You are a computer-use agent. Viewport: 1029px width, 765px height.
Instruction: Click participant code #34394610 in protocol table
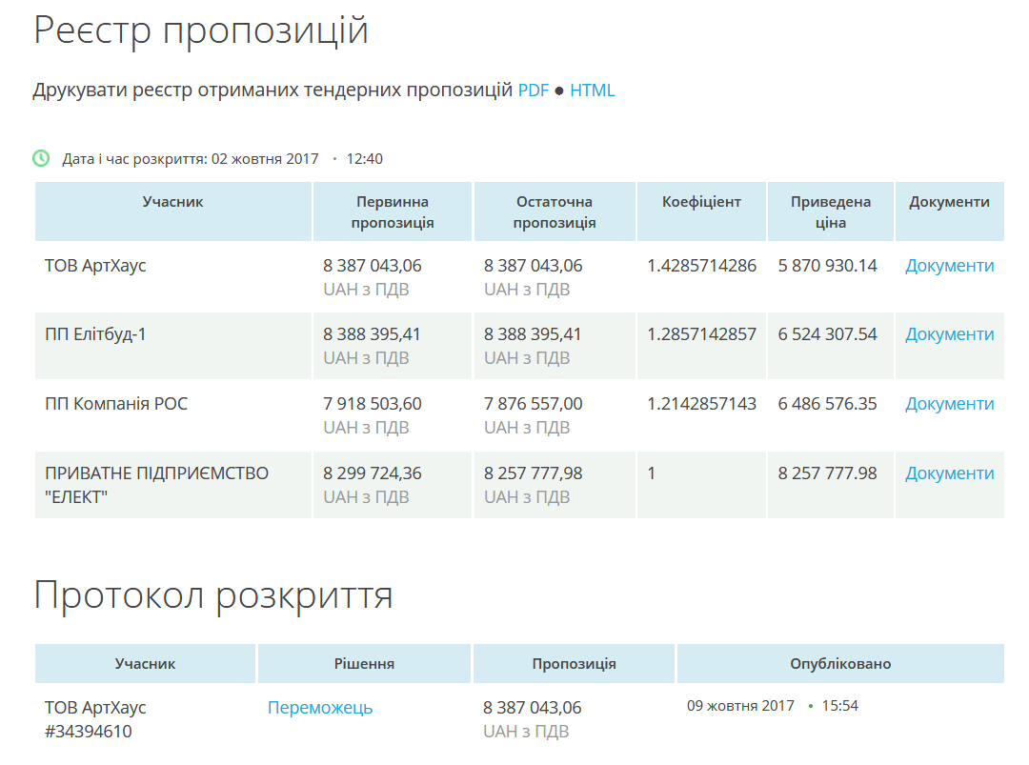point(89,732)
